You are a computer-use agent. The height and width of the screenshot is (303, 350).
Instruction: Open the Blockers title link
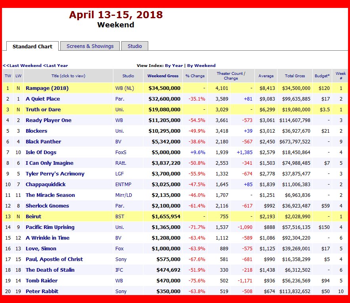[36, 131]
